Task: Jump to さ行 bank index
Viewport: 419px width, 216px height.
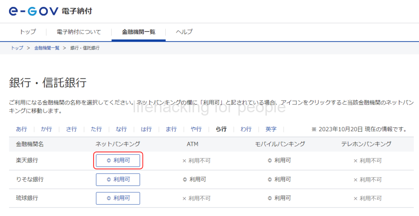Action: [71, 129]
